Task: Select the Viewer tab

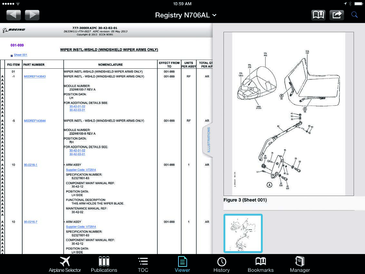Action: click(182, 264)
